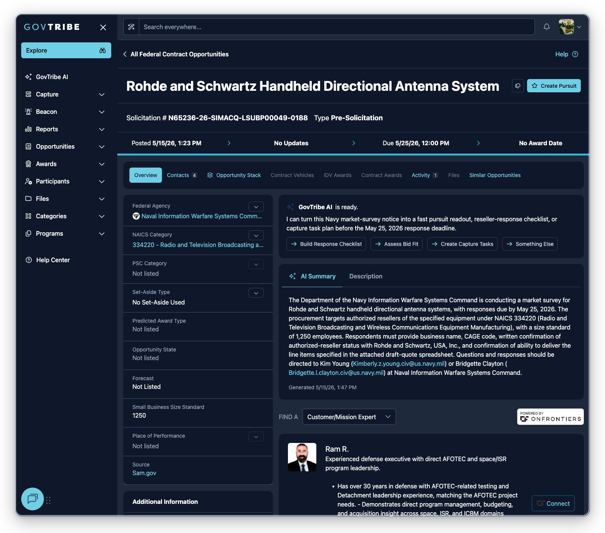Click the GovTribe logo
Viewport: 605px width, 533px height.
click(52, 27)
